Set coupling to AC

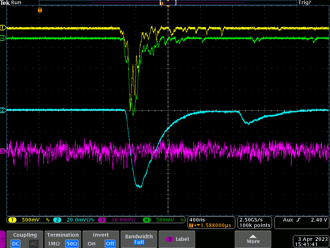34,243
